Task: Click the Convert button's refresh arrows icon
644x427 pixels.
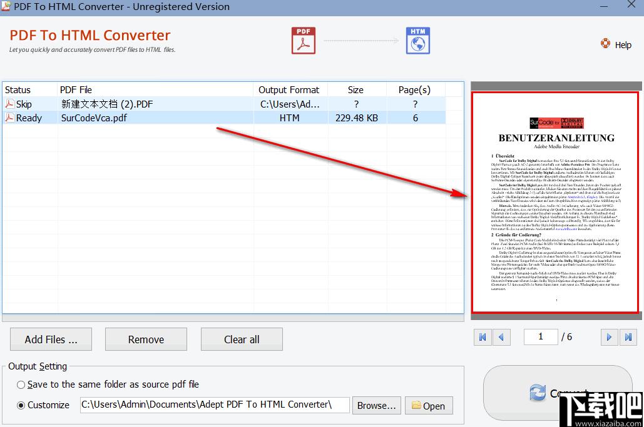Action: (538, 393)
